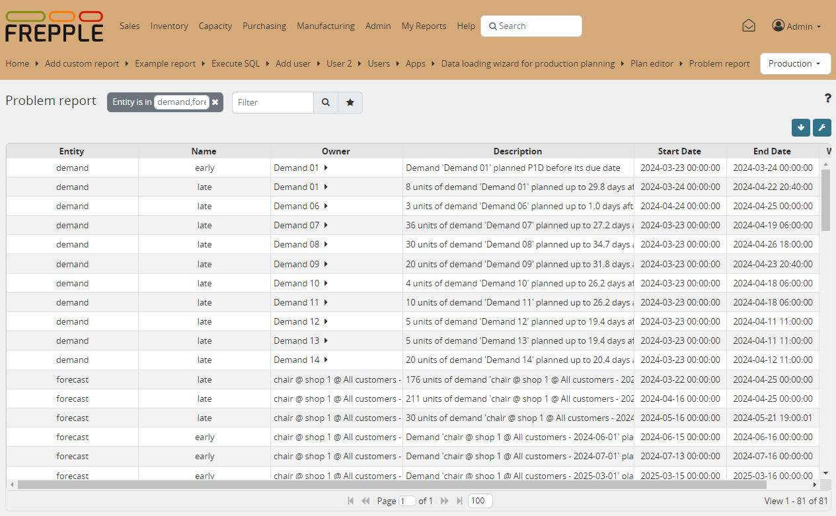This screenshot has width=836, height=516.
Task: Sort by the Start Date column header
Action: tap(679, 151)
